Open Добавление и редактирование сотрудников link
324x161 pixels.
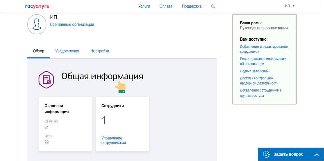click(264, 49)
